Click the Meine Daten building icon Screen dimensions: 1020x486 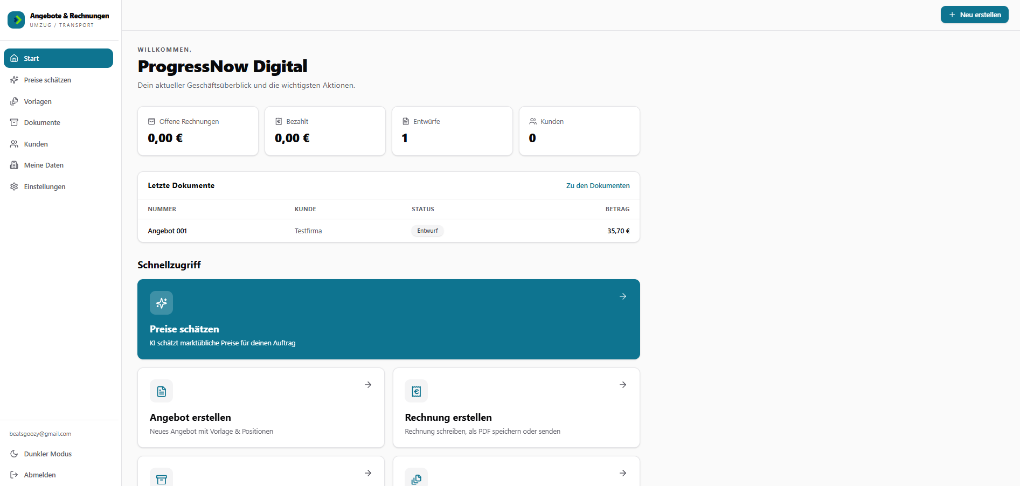[x=15, y=165]
